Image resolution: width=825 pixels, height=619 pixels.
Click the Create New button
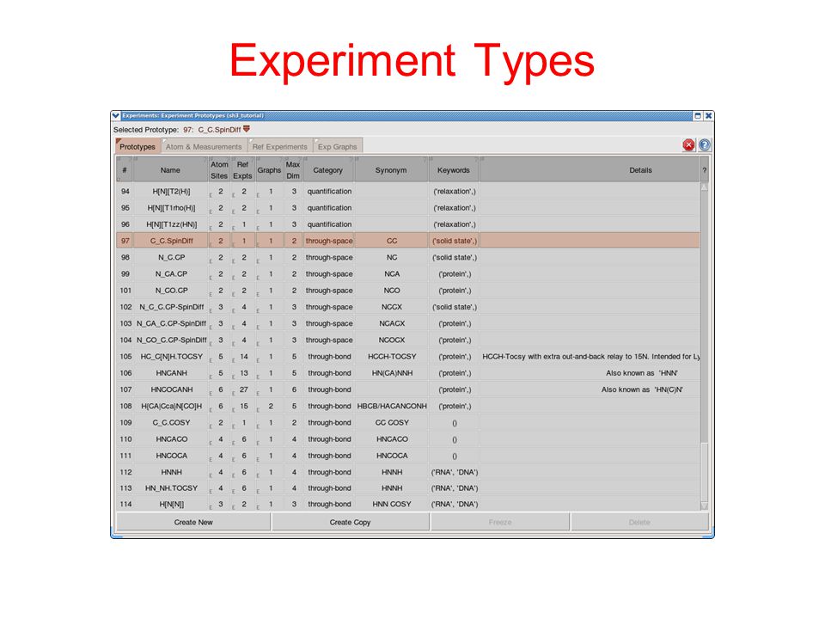pos(193,522)
